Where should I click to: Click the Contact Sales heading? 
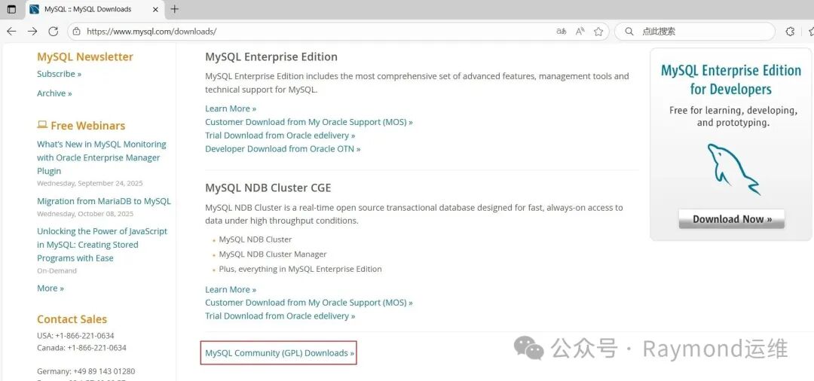click(x=72, y=319)
